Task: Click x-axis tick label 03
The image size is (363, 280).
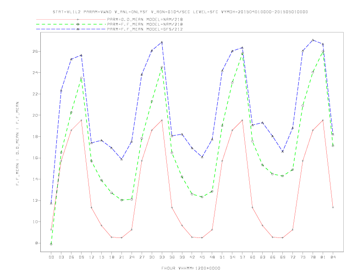Action: [61, 257]
